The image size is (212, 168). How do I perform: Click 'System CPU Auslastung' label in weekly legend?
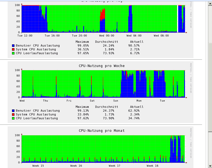(x=36, y=114)
